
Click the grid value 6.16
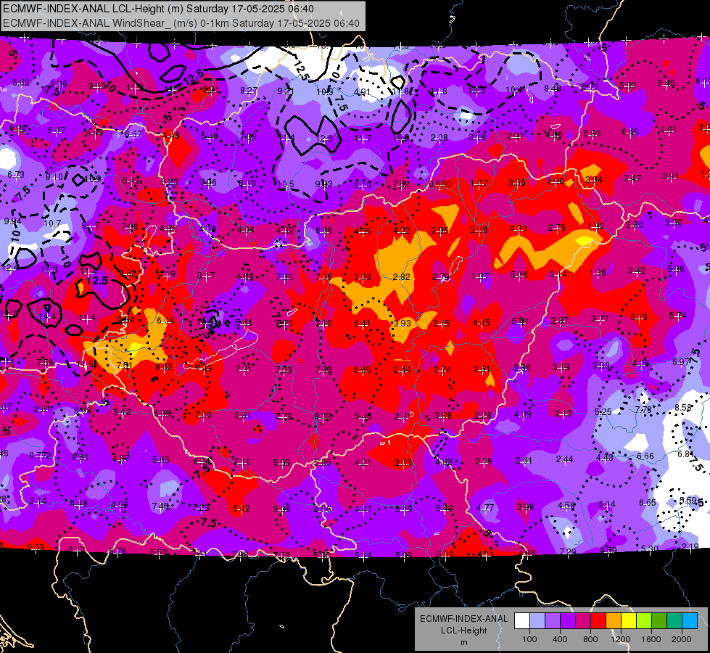tap(639, 317)
